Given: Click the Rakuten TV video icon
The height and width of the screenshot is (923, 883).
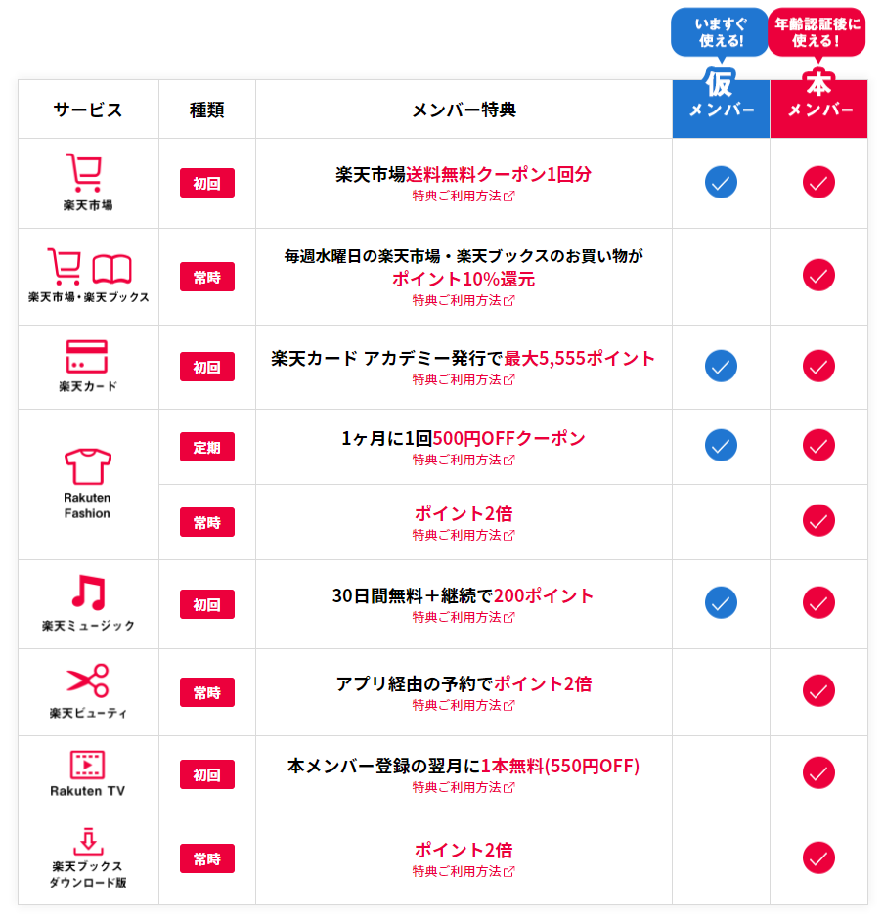Looking at the screenshot, I should [x=87, y=765].
